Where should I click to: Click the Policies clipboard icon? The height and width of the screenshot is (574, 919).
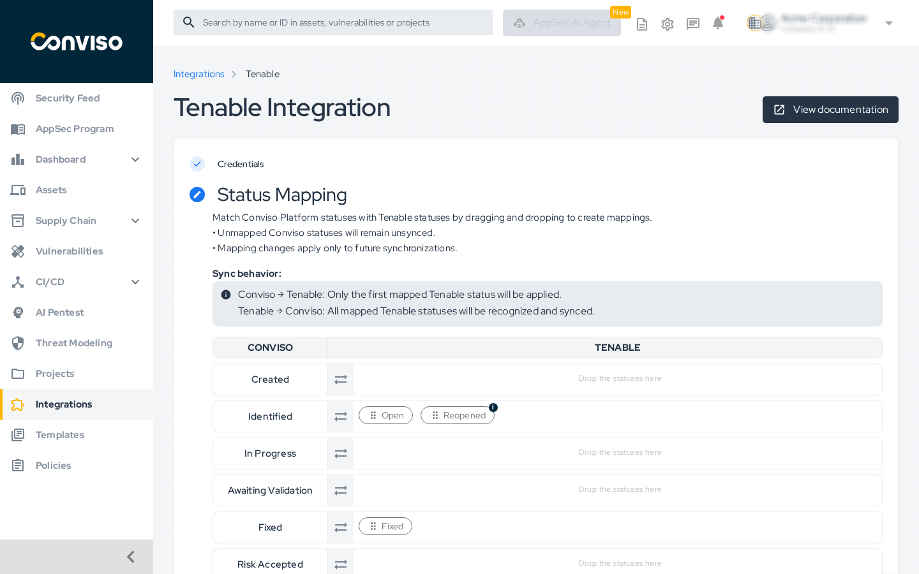[x=18, y=466]
